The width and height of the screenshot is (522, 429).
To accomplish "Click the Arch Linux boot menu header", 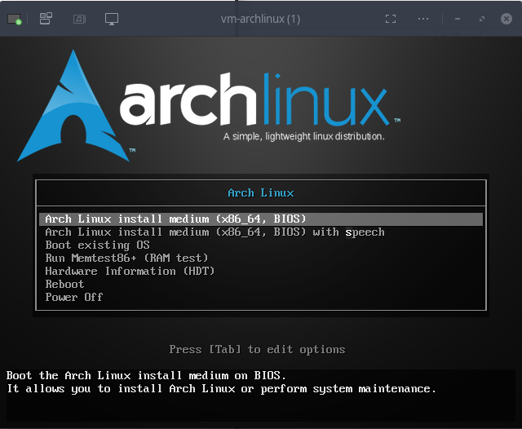I will (260, 193).
